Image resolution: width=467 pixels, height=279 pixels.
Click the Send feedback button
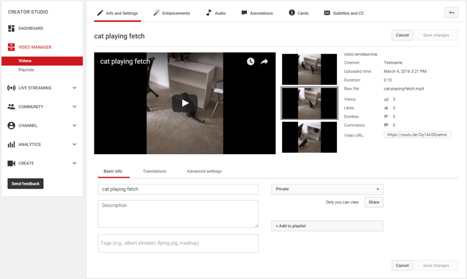coord(25,184)
